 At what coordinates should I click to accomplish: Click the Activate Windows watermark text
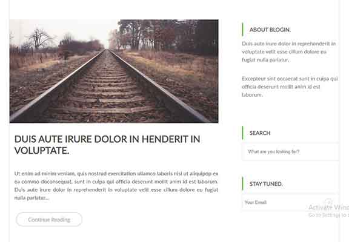329,208
